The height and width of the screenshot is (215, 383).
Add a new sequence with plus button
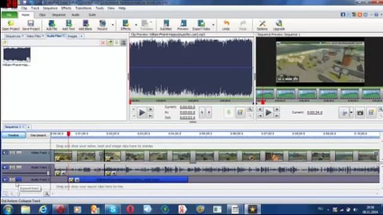(28, 127)
